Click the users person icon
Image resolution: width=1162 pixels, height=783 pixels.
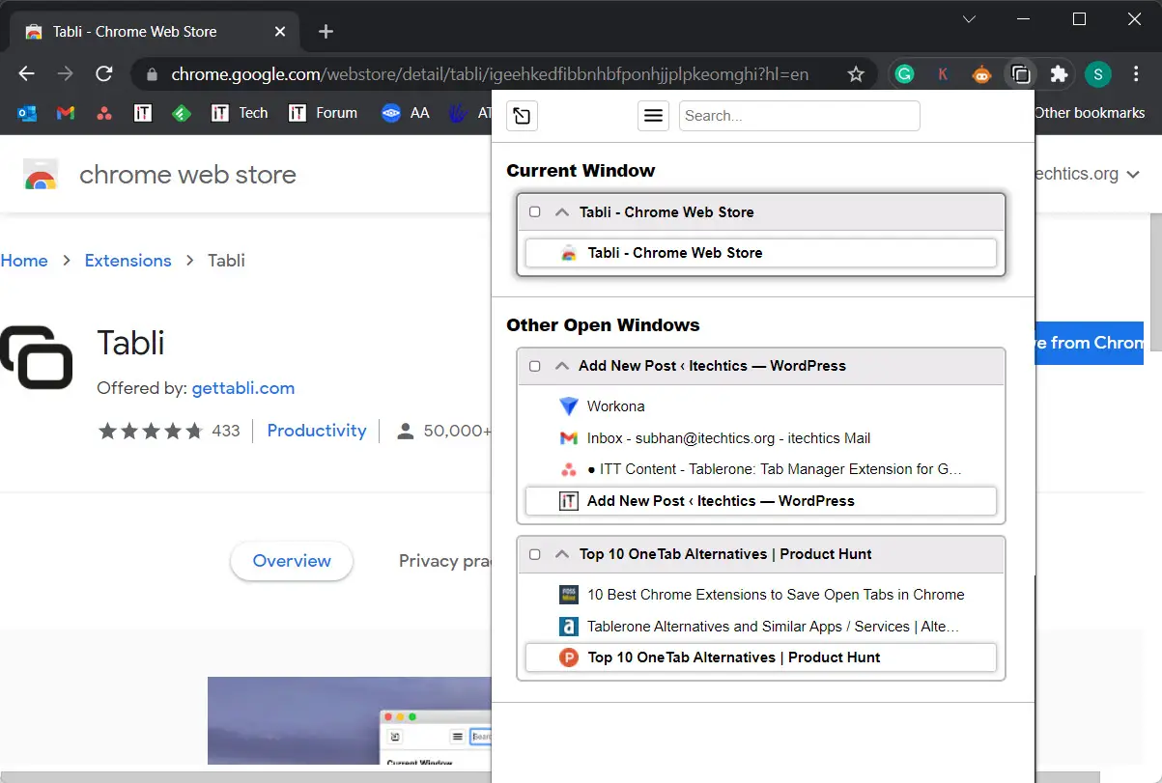406,431
